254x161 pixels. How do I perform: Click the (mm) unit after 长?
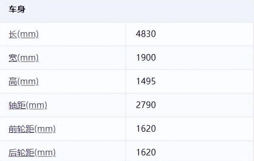point(28,34)
